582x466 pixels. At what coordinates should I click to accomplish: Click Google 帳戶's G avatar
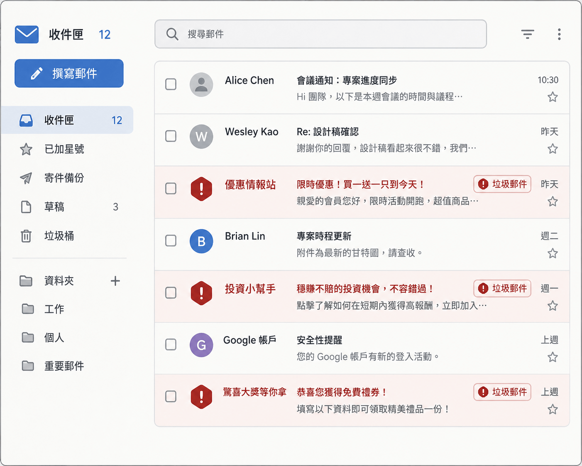pos(201,345)
